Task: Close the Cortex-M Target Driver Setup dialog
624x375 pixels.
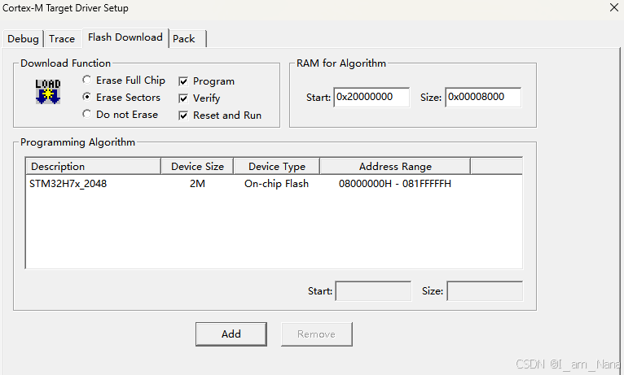Action: (614, 7)
